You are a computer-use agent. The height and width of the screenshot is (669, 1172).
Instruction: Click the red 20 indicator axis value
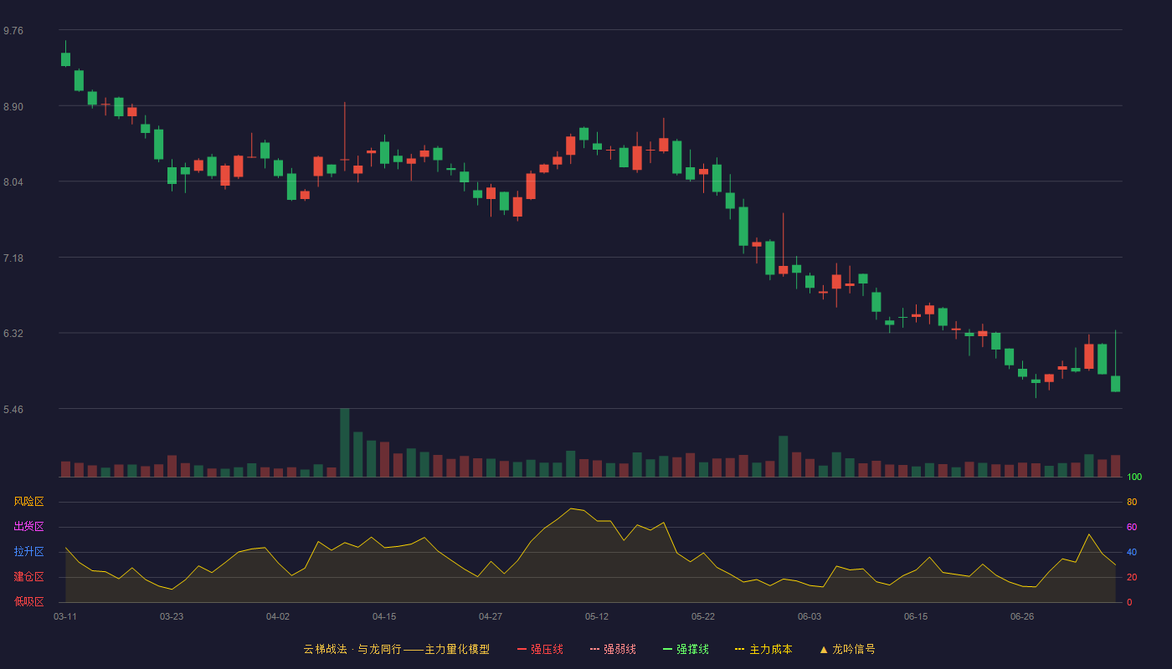(x=1132, y=578)
